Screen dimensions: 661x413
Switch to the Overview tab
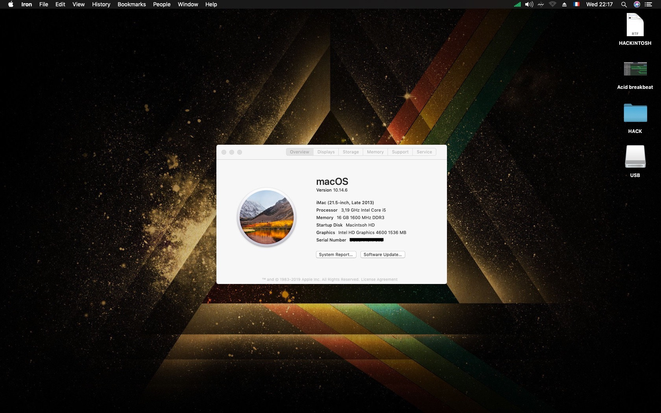coord(299,152)
